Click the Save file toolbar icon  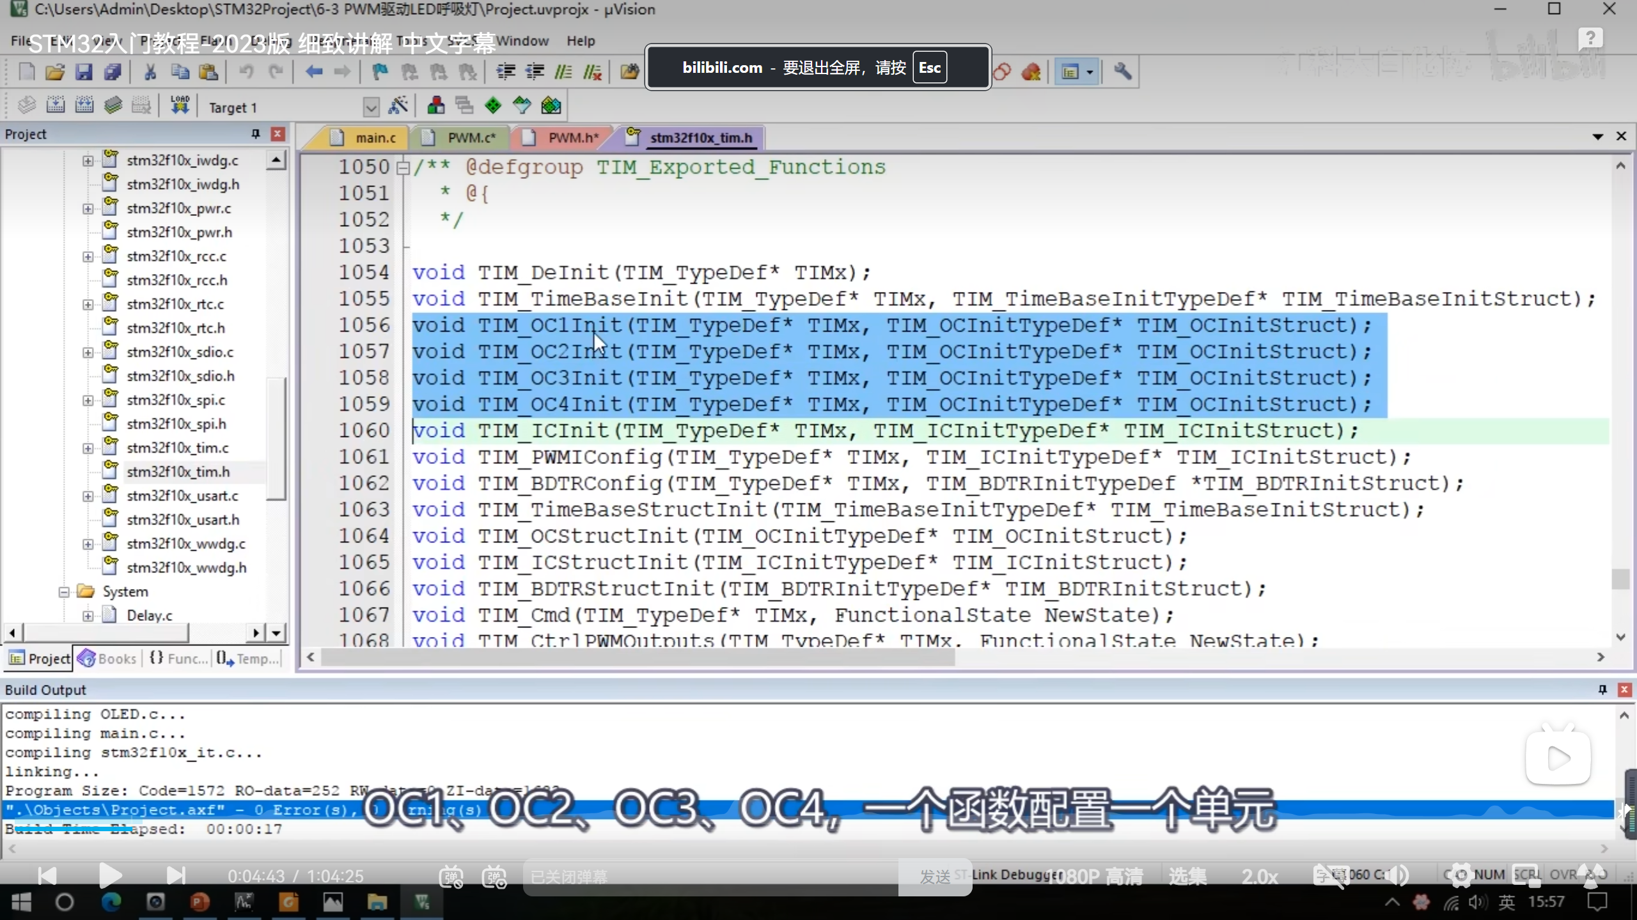pos(84,72)
